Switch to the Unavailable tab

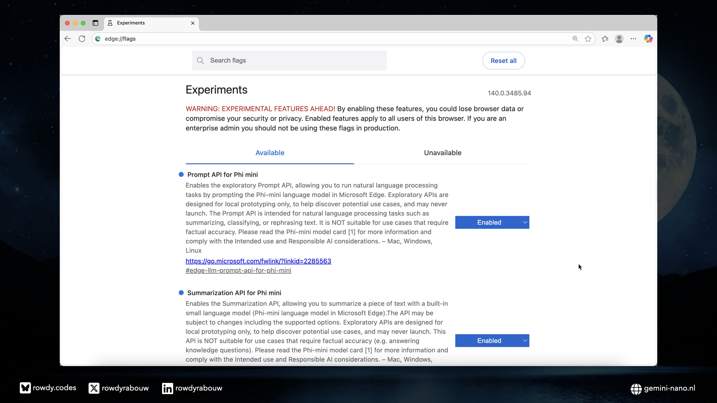click(443, 153)
